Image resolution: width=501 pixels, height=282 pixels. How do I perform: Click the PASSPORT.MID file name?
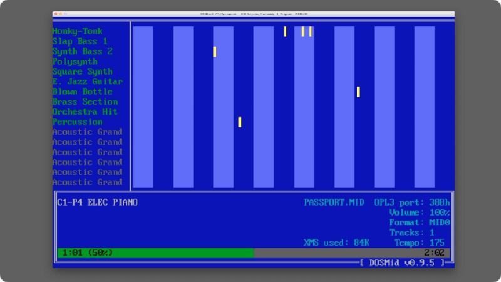[334, 202]
